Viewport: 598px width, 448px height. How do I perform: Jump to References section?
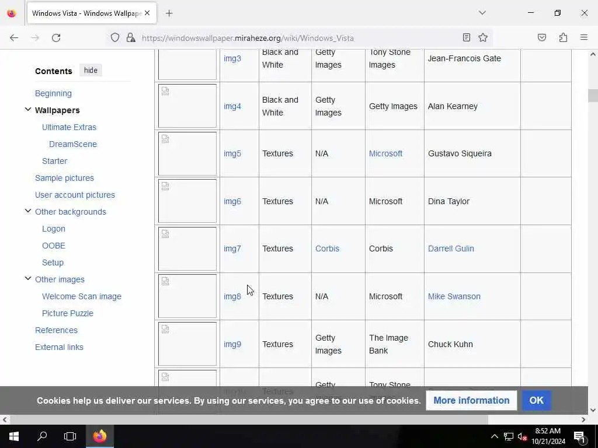click(57, 330)
